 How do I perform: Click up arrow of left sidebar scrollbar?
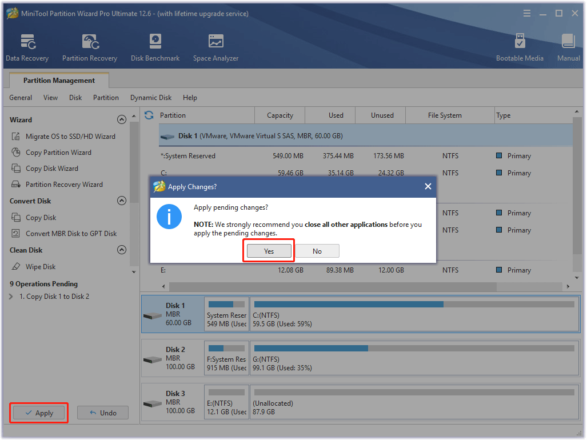tap(134, 117)
